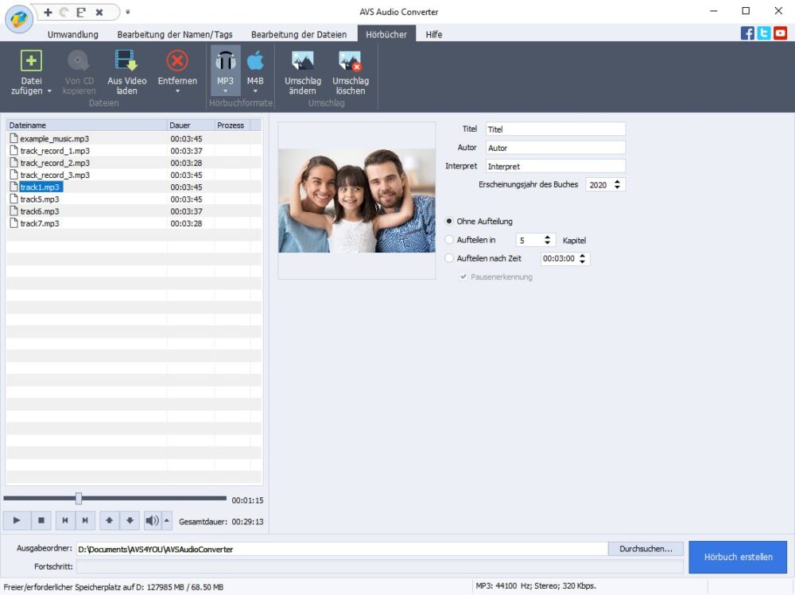Screen dimensions: 795x595
Task: Choose Aufteilen in Kapitel radio option
Action: pyautogui.click(x=450, y=240)
